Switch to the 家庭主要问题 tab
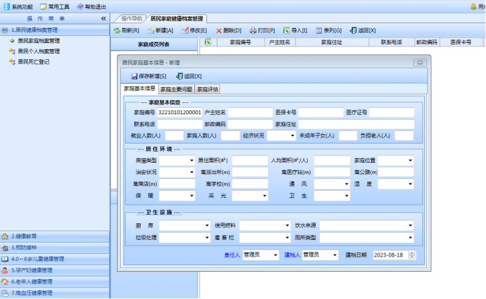The height and width of the screenshot is (299, 486). [x=176, y=89]
